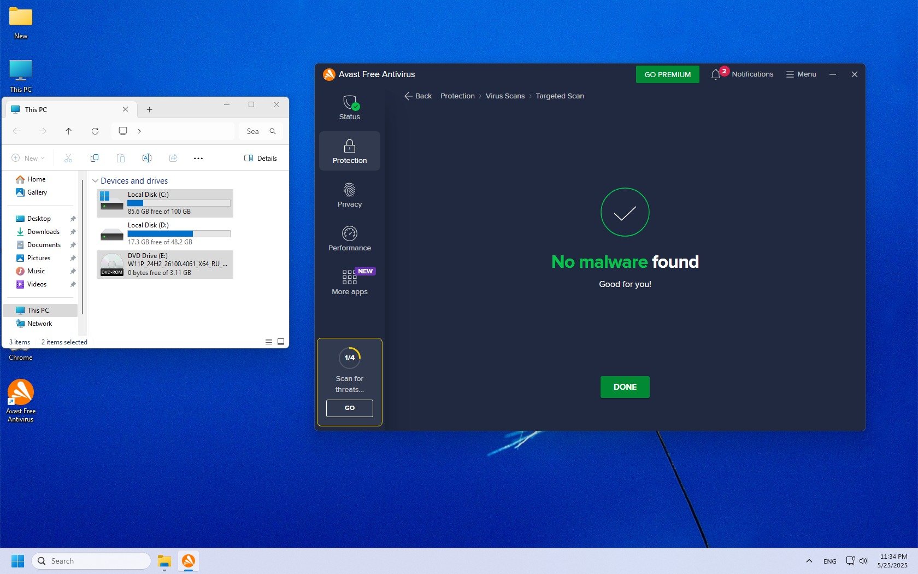Click the back arrow in File Explorer
This screenshot has width=918, height=574.
click(x=16, y=131)
